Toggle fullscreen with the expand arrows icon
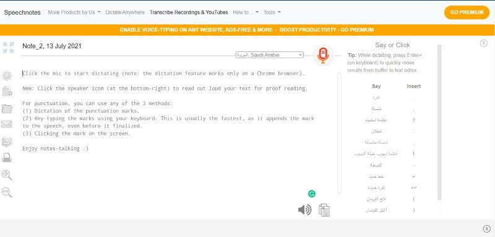This screenshot has height=237, width=495. [x=8, y=48]
